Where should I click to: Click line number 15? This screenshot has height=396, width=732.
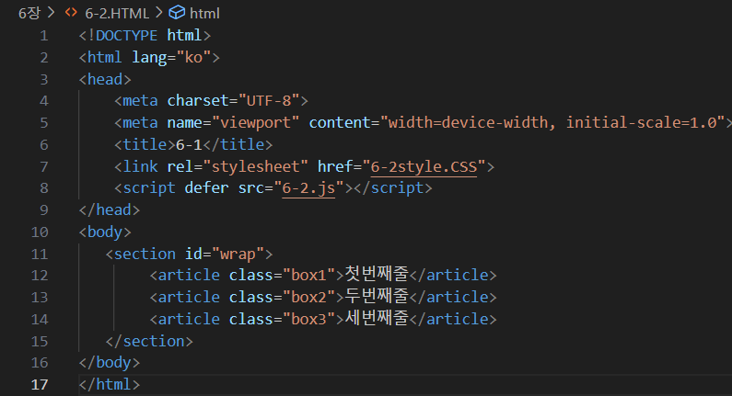coord(40,341)
